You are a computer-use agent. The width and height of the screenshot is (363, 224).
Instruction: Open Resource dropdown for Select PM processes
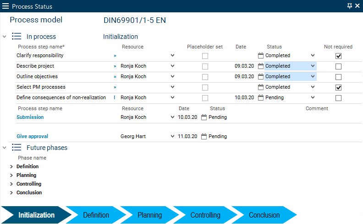172,87
